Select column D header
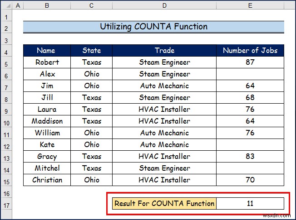Image resolution: width=296 pixels, height=220 pixels. pyautogui.click(x=164, y=6)
